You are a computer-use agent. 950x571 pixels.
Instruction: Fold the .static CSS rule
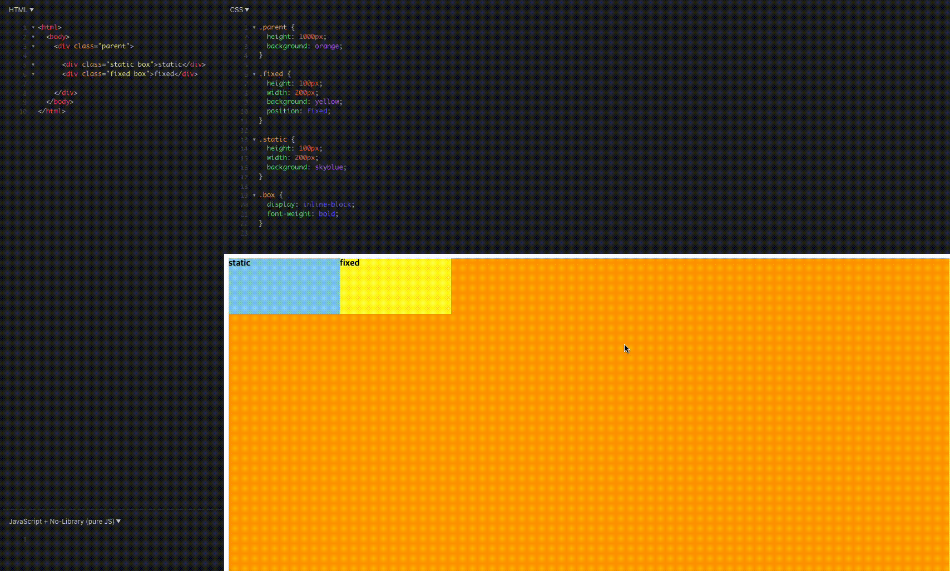tap(254, 139)
